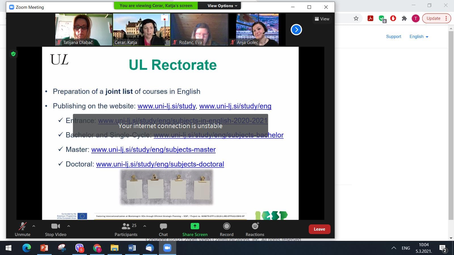
Task: Click the 'You are viewing Cerar, Katja's screen' banner
Action: click(156, 6)
